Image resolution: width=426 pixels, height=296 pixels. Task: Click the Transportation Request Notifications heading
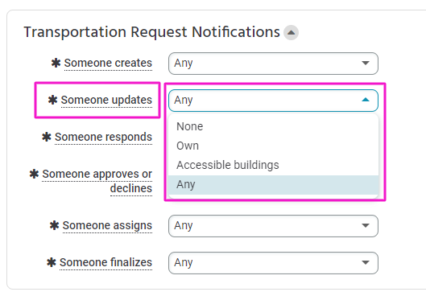tap(151, 32)
